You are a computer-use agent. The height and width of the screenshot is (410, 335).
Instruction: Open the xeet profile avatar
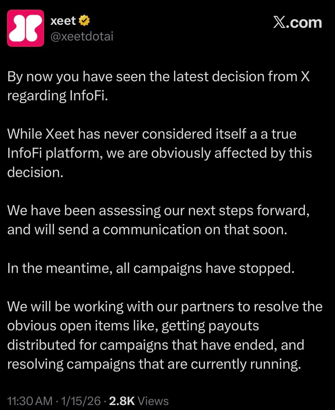25,28
